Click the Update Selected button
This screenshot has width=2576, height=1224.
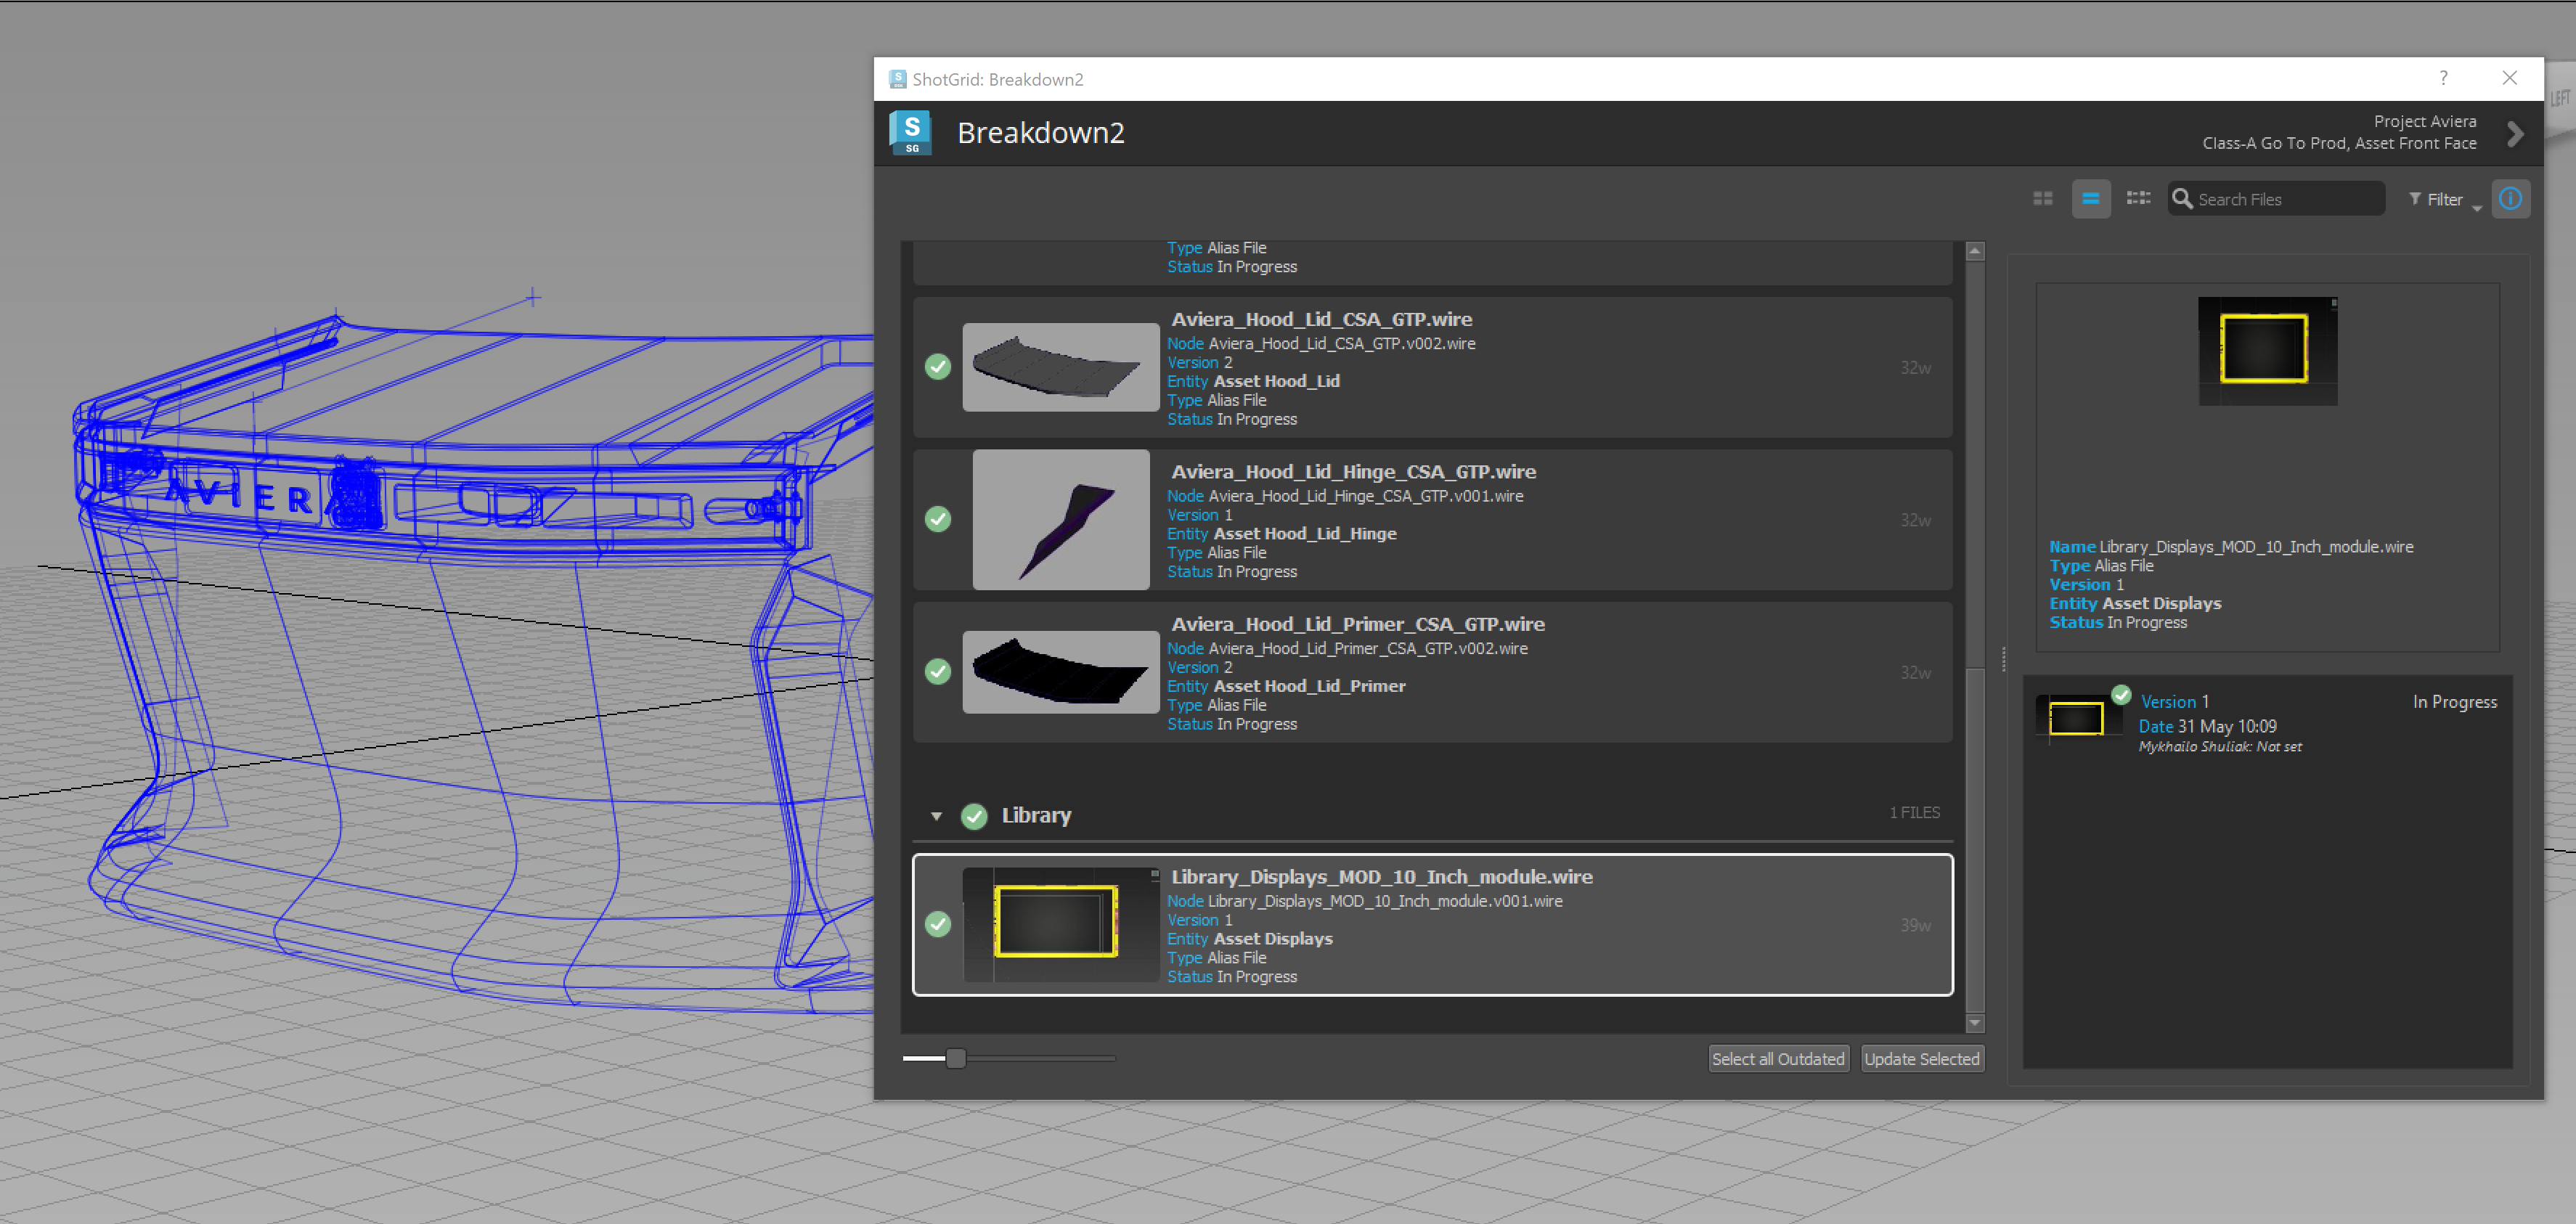pos(1924,1058)
